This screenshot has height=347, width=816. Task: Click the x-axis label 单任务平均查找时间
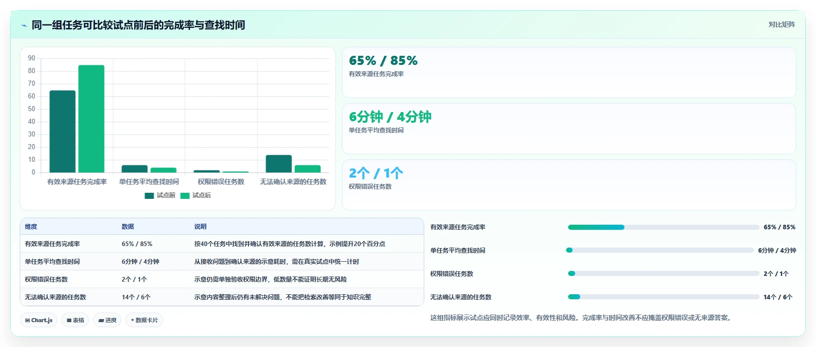tap(149, 182)
